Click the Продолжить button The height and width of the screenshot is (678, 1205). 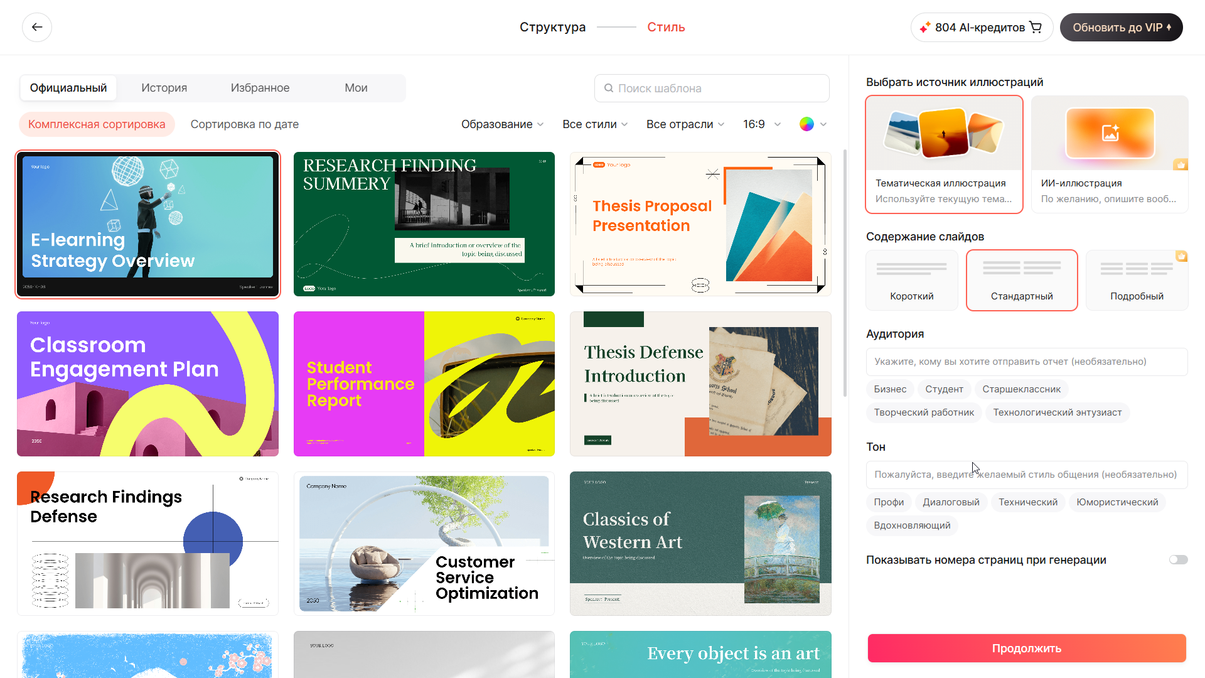pyautogui.click(x=1026, y=648)
